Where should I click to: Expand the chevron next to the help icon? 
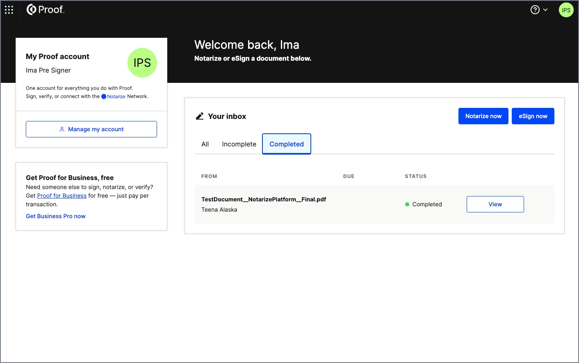coord(545,9)
